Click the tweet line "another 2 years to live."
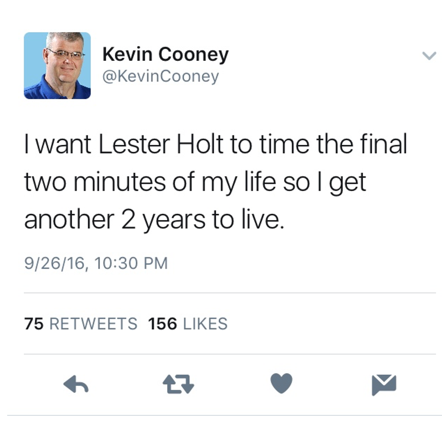This screenshot has height=423, width=442. coord(154,221)
